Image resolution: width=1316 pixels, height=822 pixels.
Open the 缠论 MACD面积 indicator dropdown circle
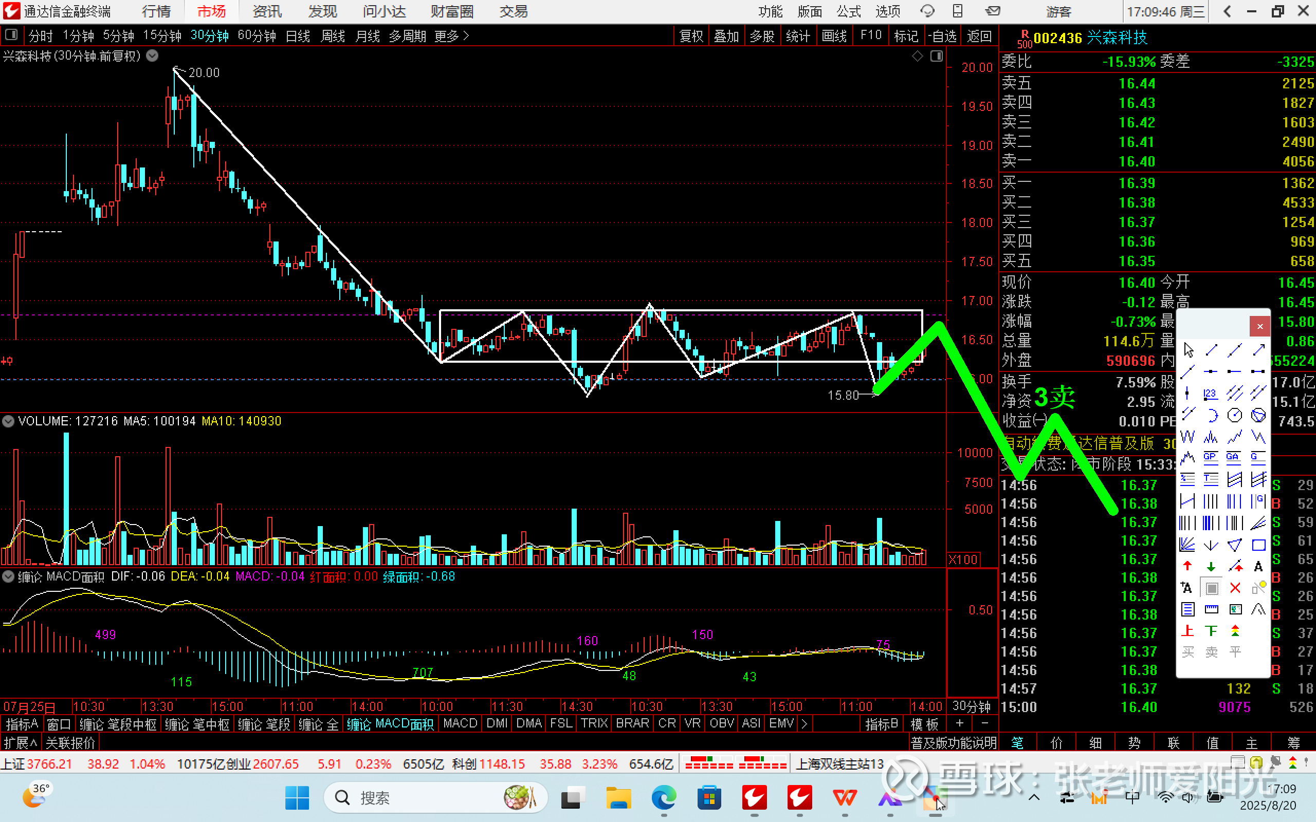8,577
